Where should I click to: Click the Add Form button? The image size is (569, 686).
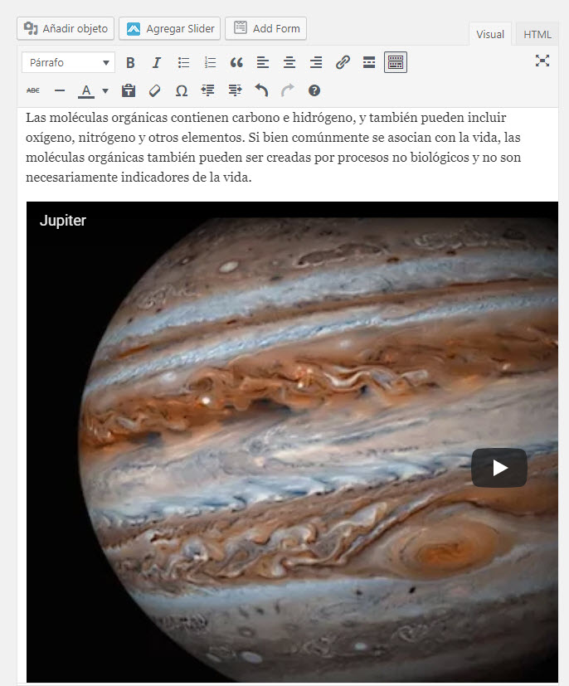[266, 28]
